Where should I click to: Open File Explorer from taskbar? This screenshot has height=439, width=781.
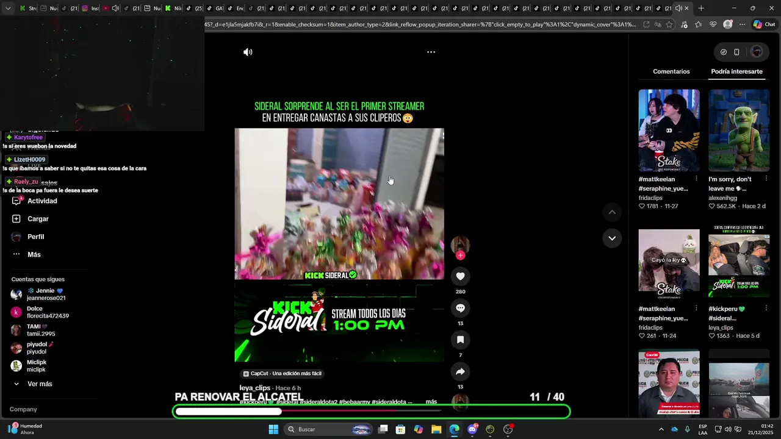click(436, 429)
